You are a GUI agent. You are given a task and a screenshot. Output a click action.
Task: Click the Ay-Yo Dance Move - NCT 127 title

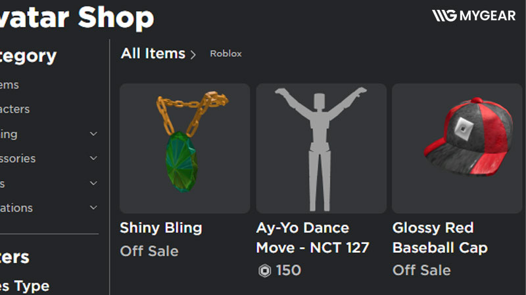312,237
